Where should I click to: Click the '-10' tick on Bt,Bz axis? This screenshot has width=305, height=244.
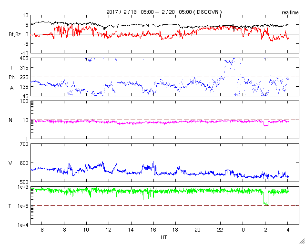(x=25, y=53)
